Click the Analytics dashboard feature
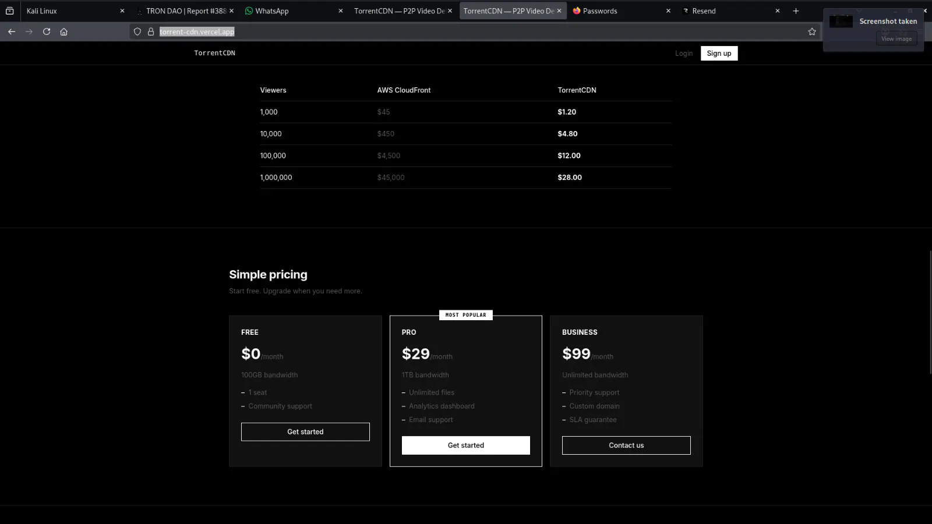This screenshot has height=524, width=932. coord(442,406)
